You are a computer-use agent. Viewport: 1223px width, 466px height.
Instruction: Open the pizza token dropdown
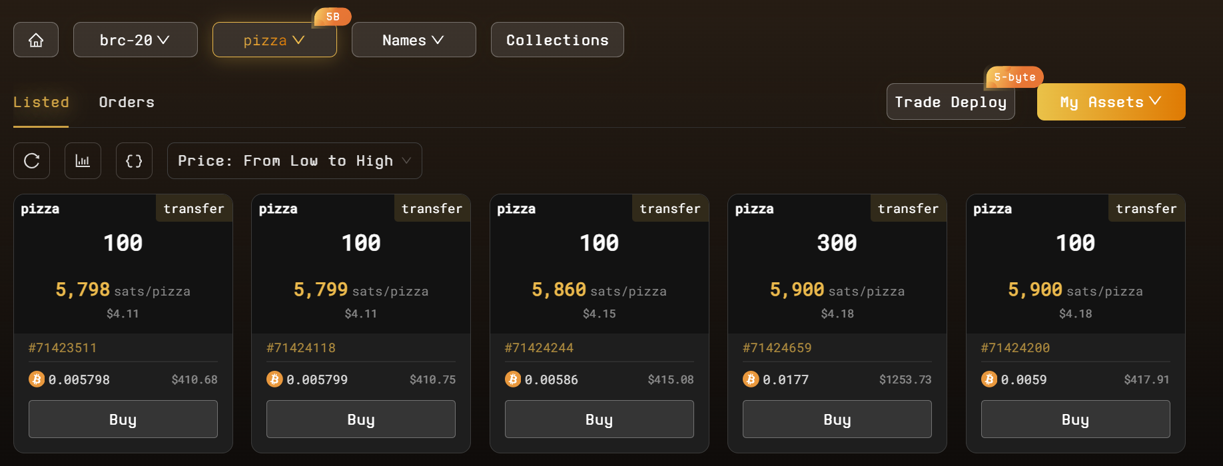point(274,40)
